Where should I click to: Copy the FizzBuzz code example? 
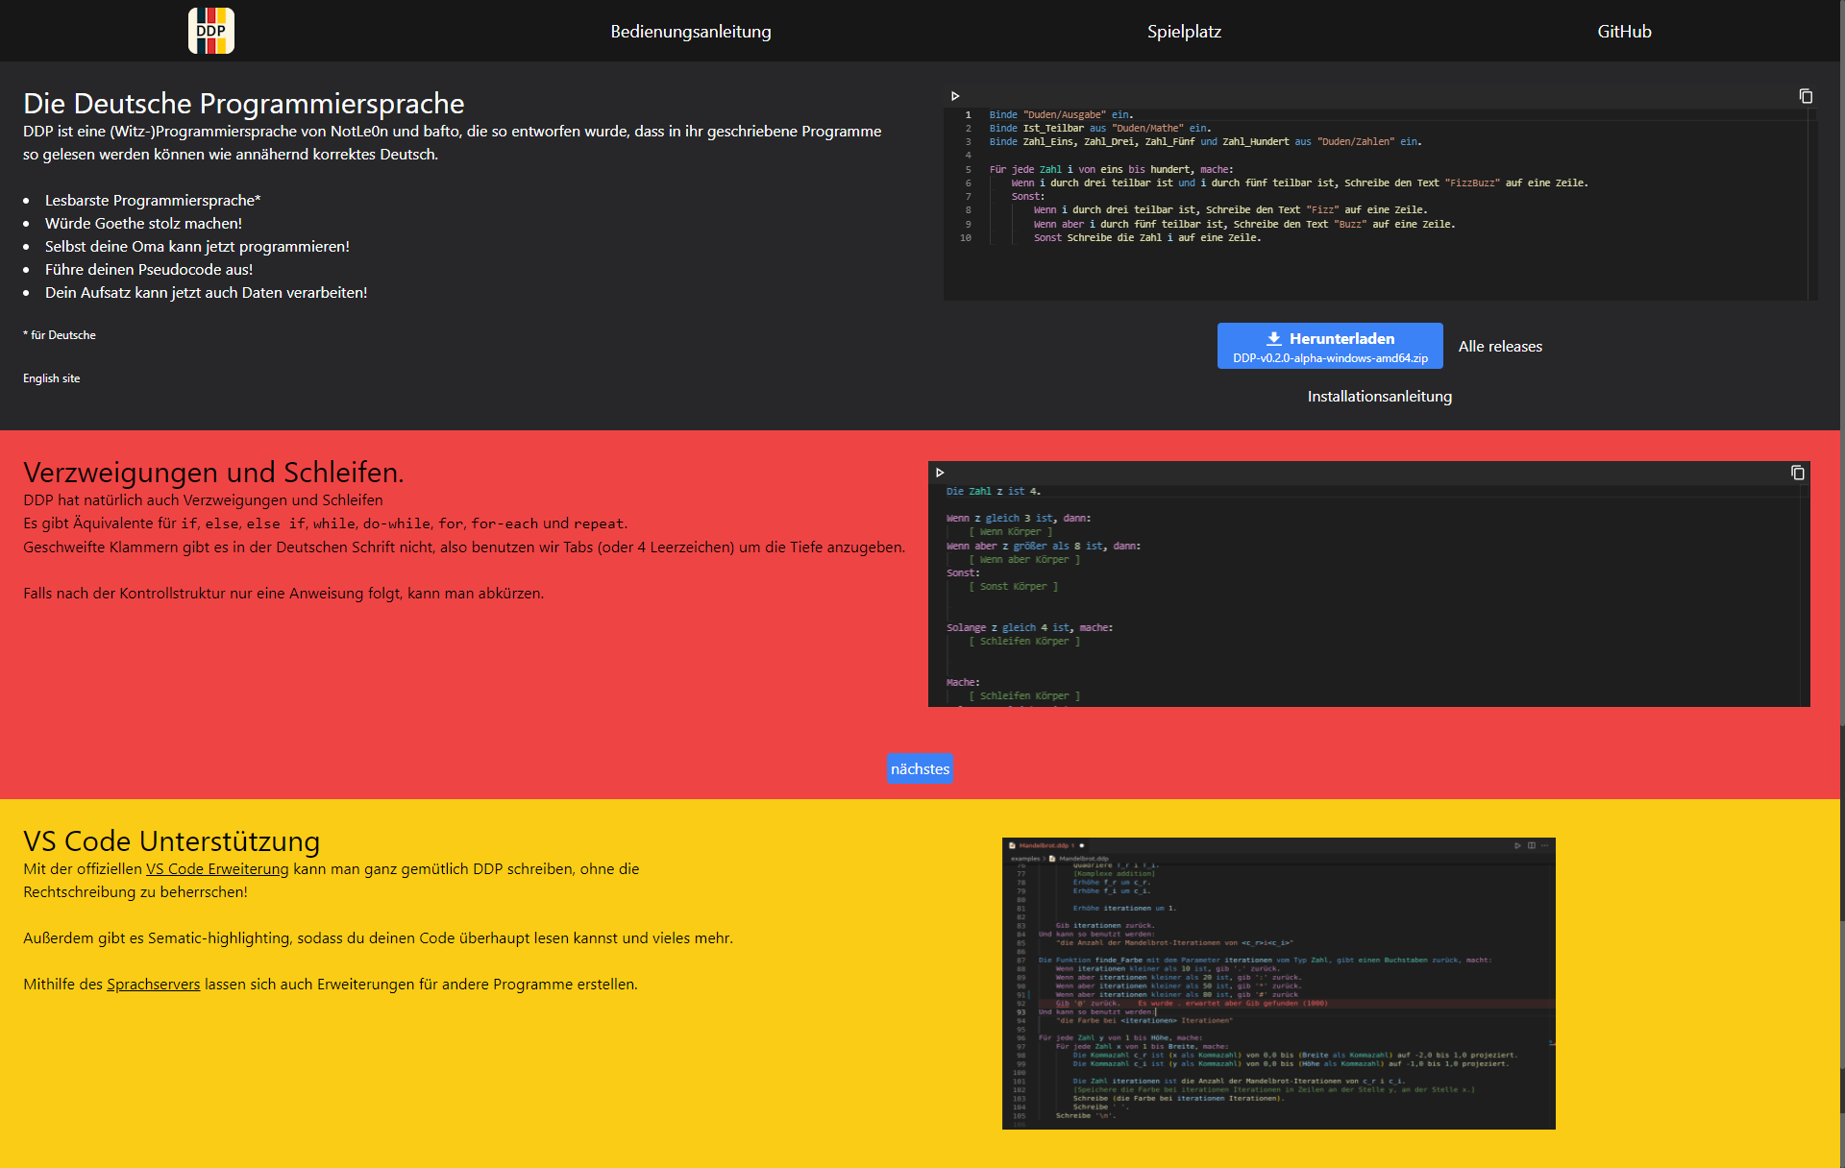click(x=1806, y=96)
